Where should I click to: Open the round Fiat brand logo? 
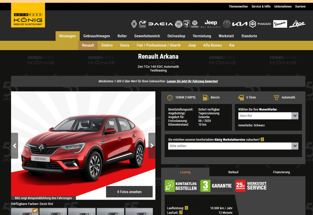click(178, 24)
